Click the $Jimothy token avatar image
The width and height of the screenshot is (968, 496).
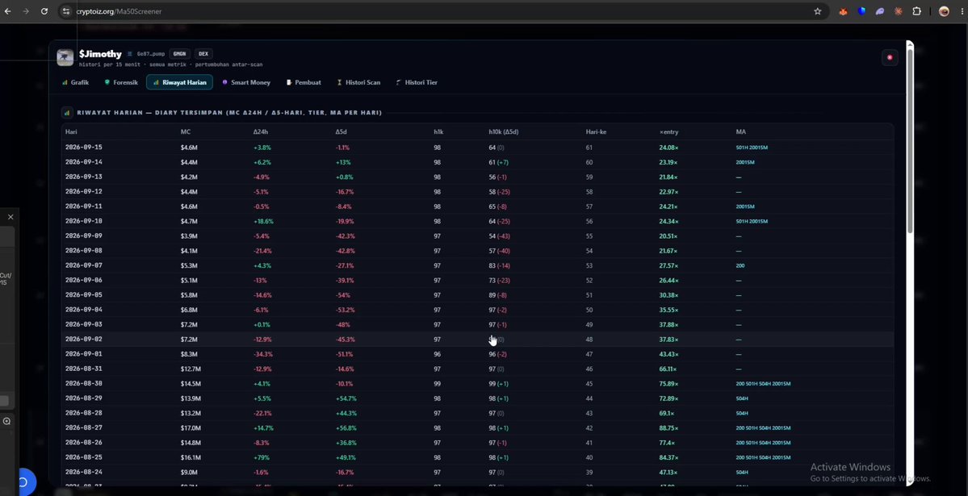click(x=65, y=57)
